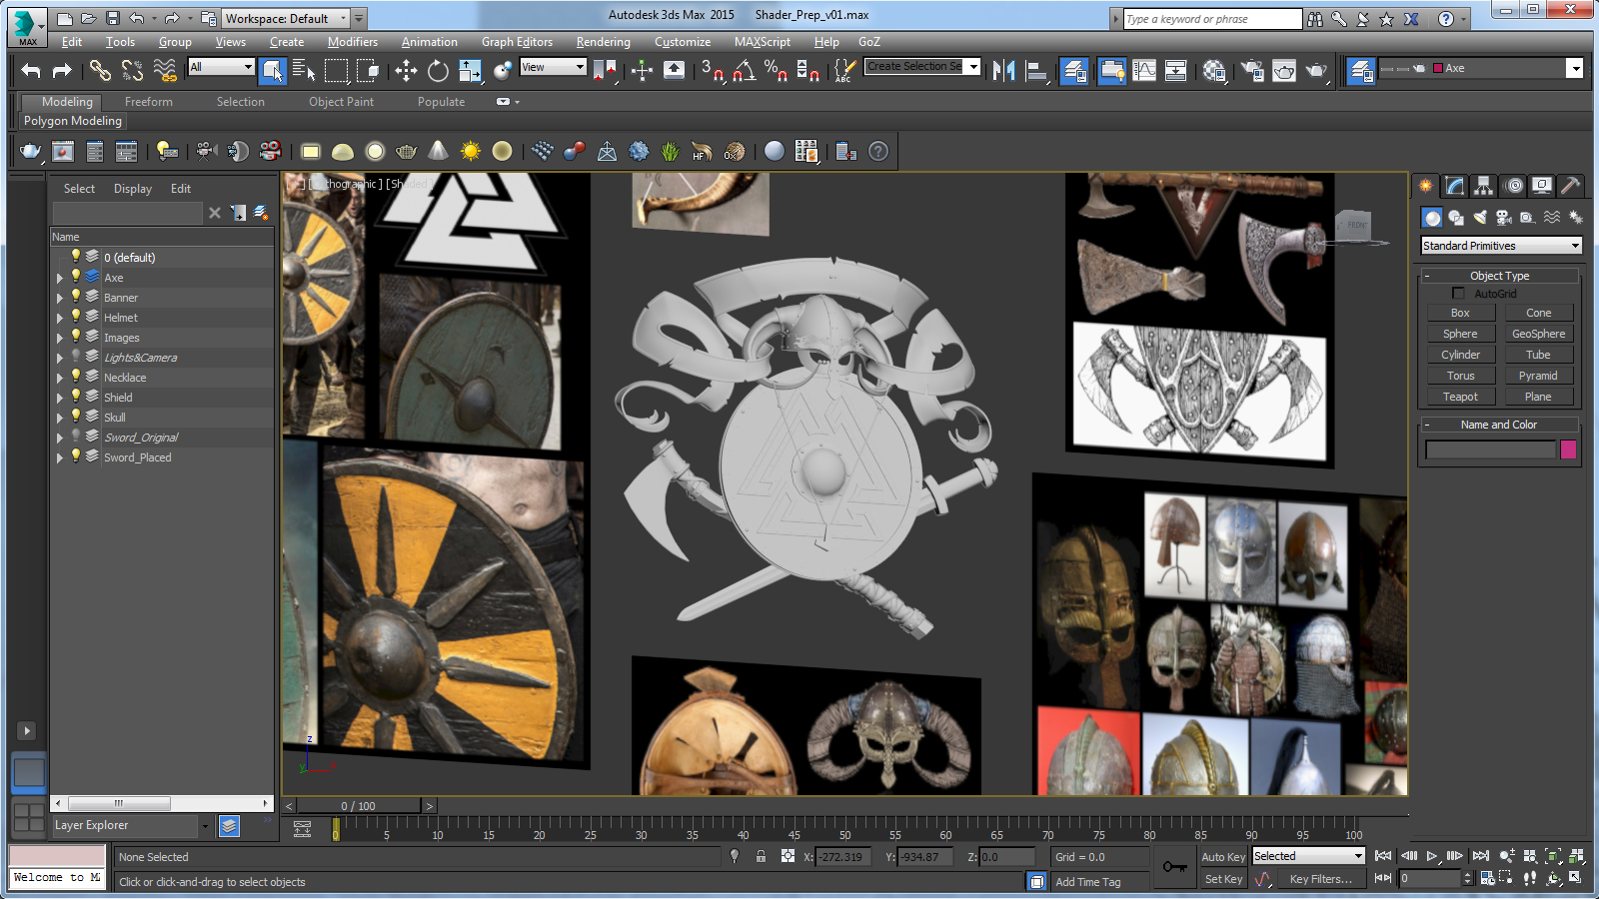
Task: Click the Mirror tool icon
Action: (x=1003, y=70)
